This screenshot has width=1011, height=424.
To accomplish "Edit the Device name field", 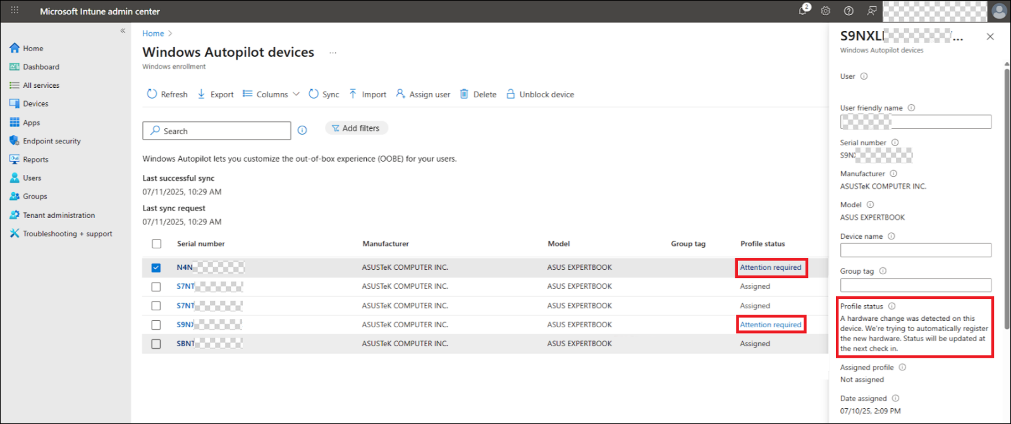I will point(916,250).
